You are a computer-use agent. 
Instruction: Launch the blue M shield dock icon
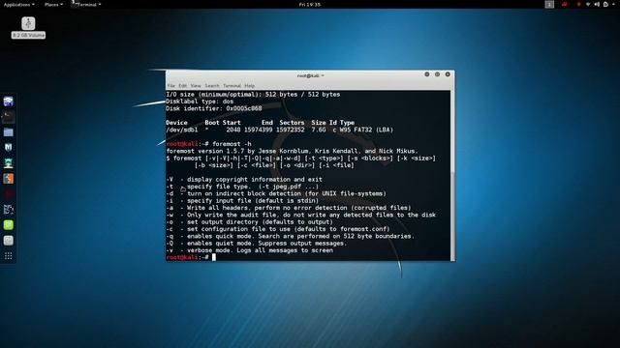(9, 148)
